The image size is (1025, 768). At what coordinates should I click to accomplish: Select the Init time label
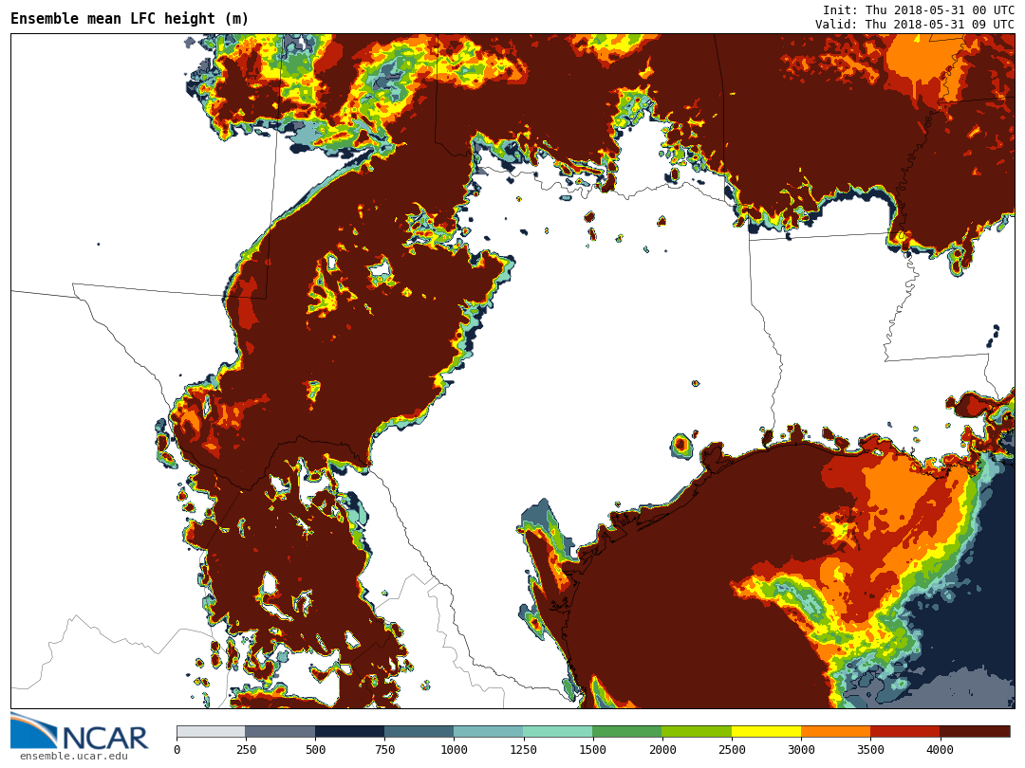tap(918, 9)
